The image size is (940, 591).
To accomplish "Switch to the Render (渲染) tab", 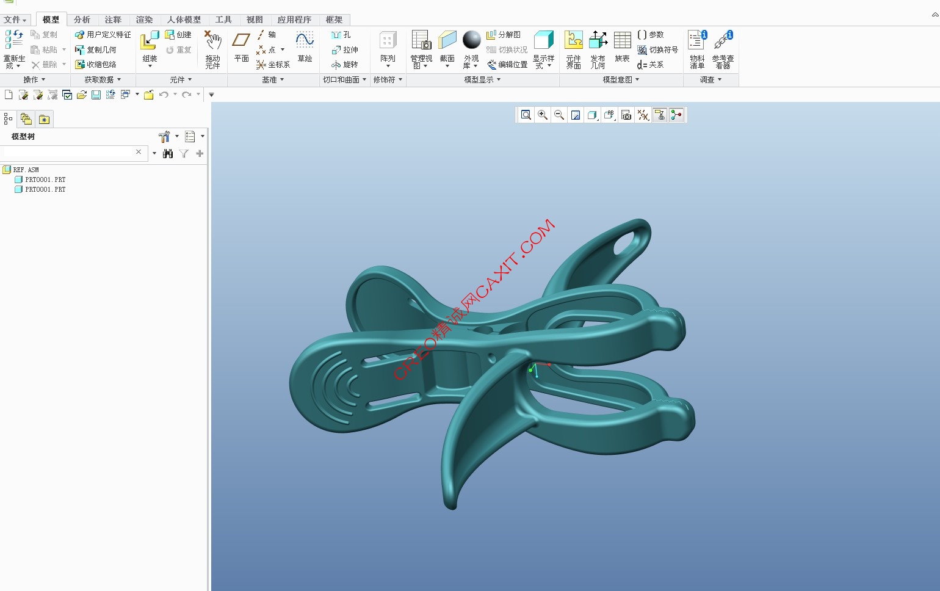I will tap(144, 20).
